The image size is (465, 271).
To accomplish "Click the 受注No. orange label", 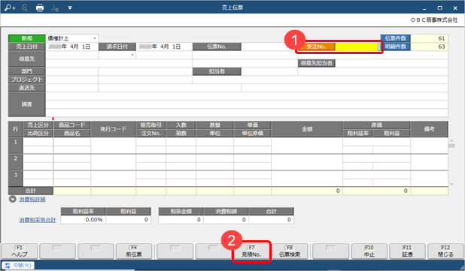I will tap(317, 47).
